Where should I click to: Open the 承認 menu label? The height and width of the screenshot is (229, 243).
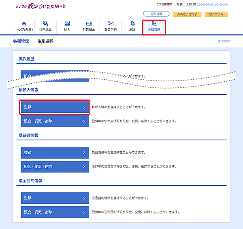click(x=132, y=30)
